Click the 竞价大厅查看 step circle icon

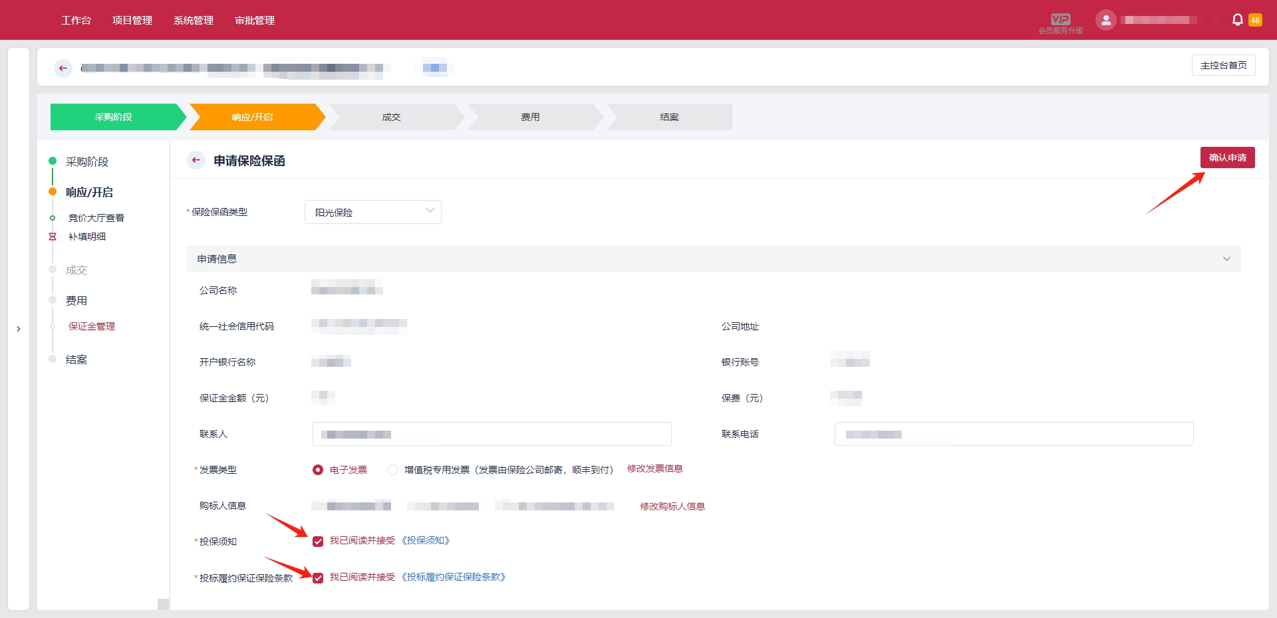(53, 218)
